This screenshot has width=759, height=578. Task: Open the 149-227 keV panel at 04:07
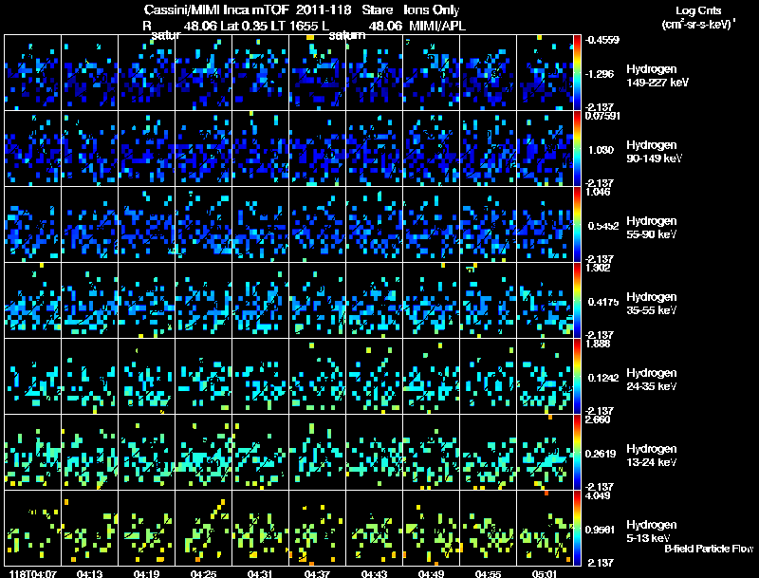click(x=33, y=73)
